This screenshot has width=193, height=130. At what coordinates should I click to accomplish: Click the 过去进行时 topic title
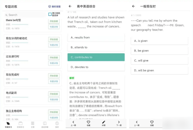(12, 56)
